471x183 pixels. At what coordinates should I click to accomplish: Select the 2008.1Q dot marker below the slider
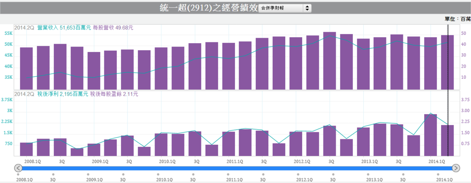pos(18,174)
